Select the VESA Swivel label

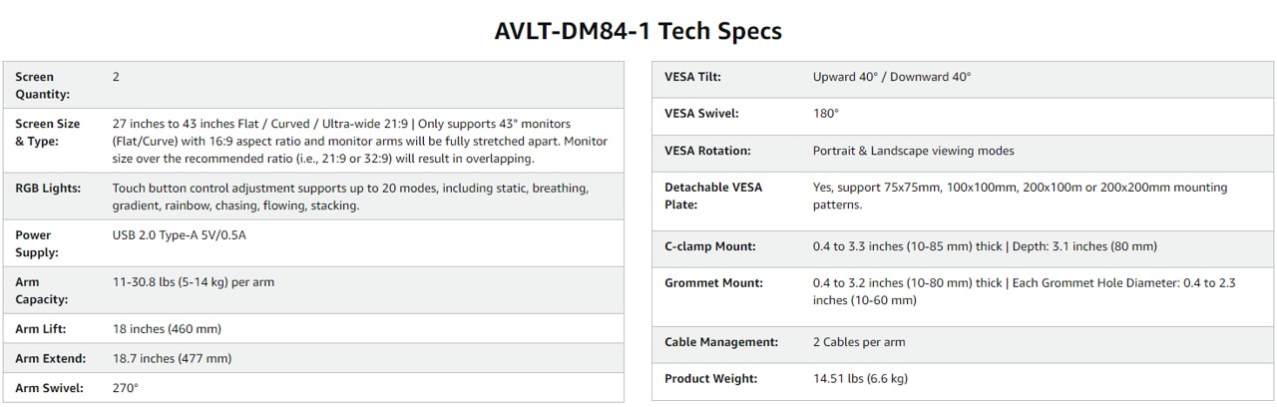pyautogui.click(x=702, y=114)
